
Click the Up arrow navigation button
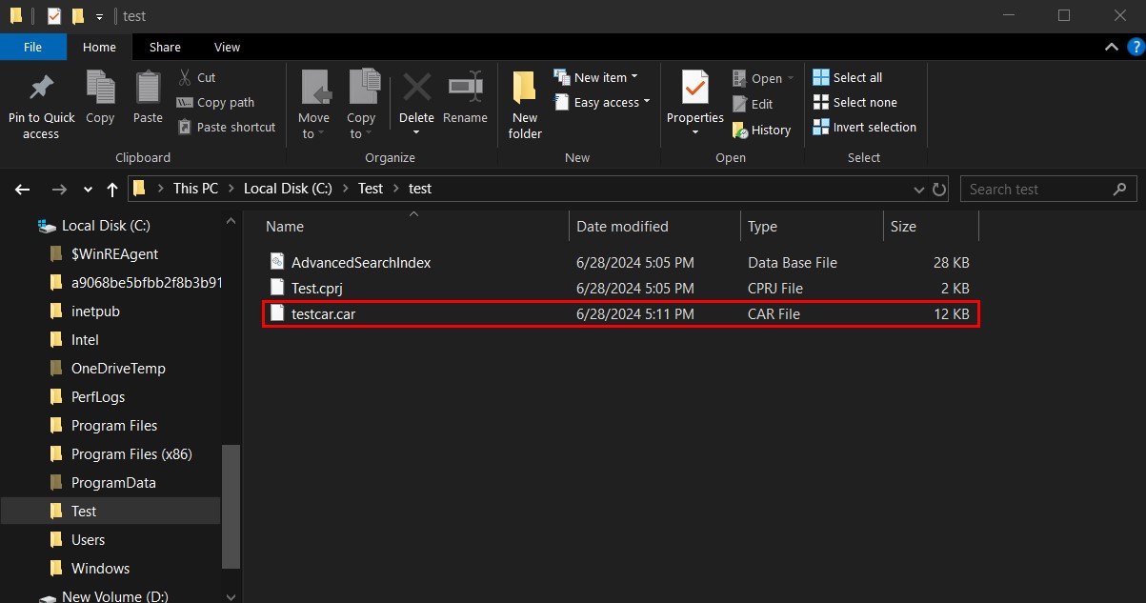[x=112, y=189]
